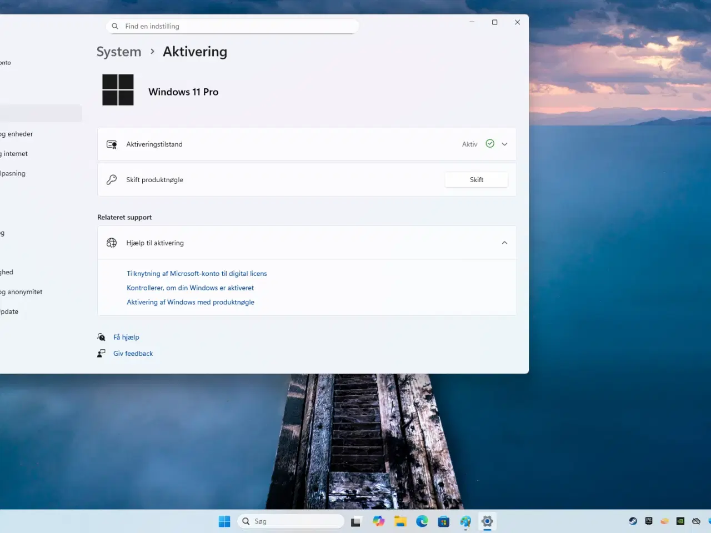Click the search magnifier in settings search box

point(115,26)
